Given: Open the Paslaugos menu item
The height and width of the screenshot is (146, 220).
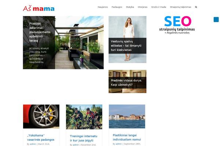Looking at the screenshot, I should click(117, 7).
